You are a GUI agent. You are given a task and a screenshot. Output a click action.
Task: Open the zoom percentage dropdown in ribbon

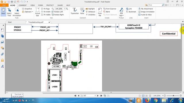pos(64,9)
